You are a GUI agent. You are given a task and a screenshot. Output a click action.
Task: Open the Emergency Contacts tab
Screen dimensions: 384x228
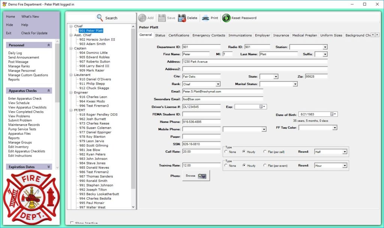click(x=208, y=35)
